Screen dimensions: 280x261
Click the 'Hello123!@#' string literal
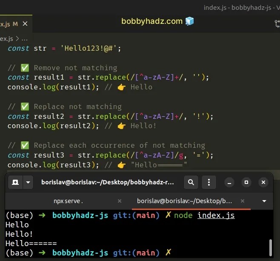[89, 49]
